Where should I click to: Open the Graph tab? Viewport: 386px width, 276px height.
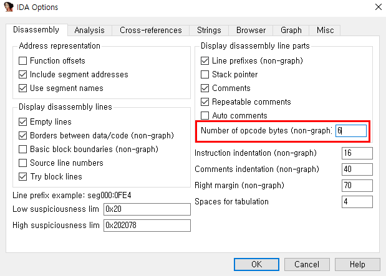[x=291, y=31]
